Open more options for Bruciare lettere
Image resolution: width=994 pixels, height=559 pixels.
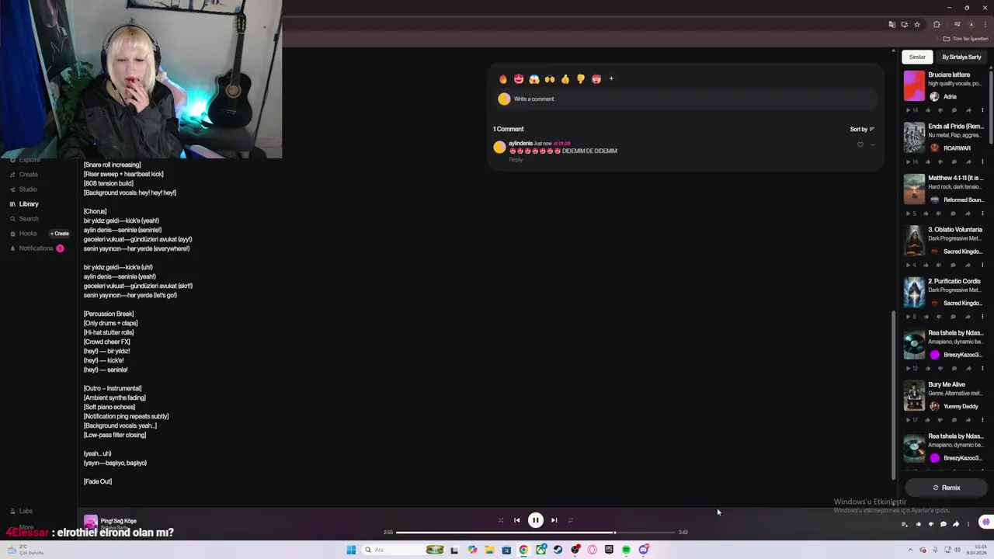click(x=982, y=110)
